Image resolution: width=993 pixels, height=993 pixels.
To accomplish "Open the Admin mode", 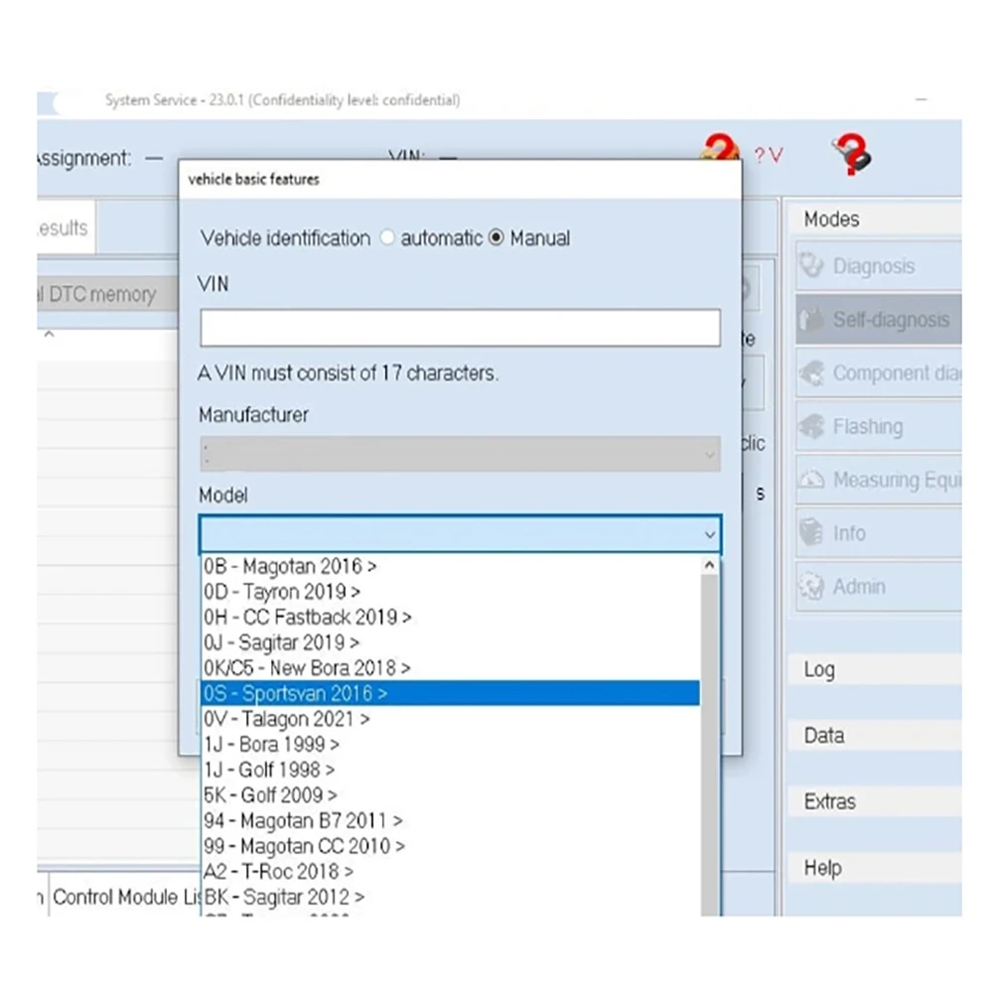I will (879, 587).
